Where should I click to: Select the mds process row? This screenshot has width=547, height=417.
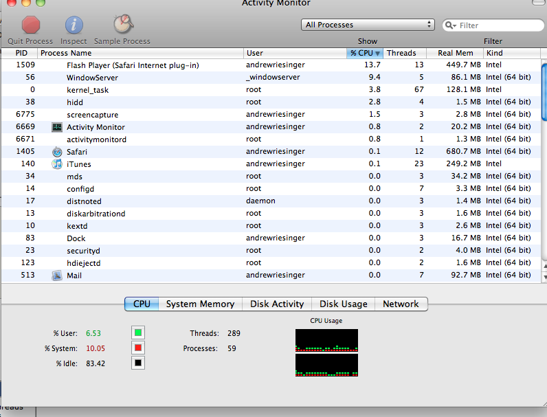[x=271, y=177]
